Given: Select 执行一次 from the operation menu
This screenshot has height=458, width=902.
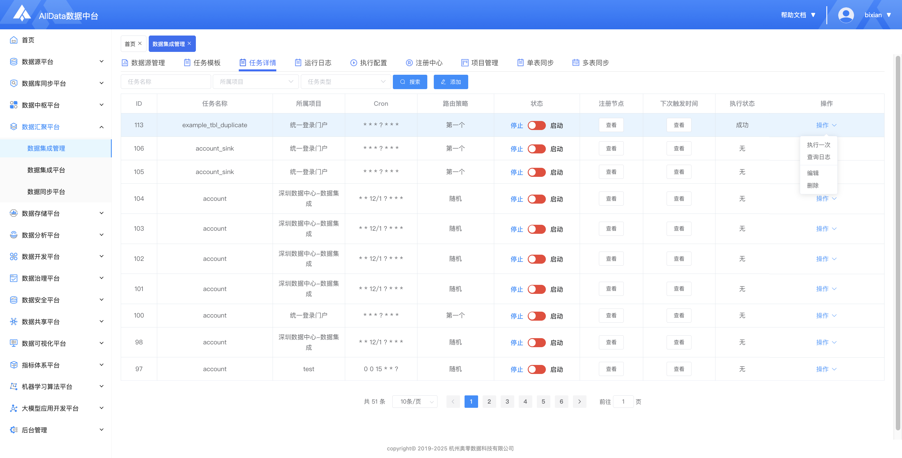Looking at the screenshot, I should coord(818,144).
